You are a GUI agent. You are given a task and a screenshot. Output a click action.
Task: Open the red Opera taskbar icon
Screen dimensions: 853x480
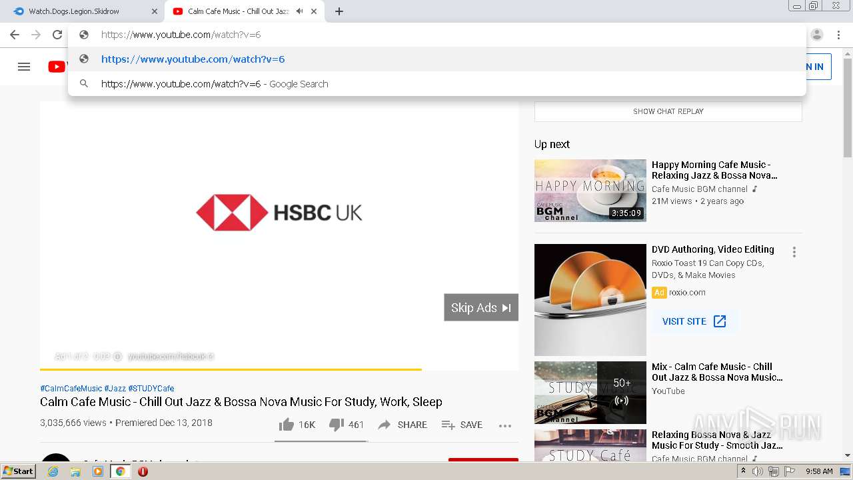[x=143, y=471]
